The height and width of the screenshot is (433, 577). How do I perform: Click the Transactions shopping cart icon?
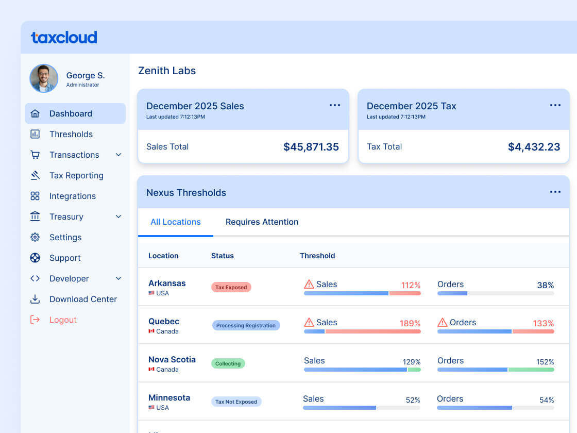pyautogui.click(x=35, y=155)
